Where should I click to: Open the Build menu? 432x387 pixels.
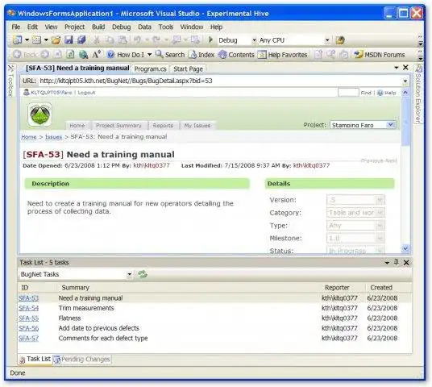pos(98,27)
